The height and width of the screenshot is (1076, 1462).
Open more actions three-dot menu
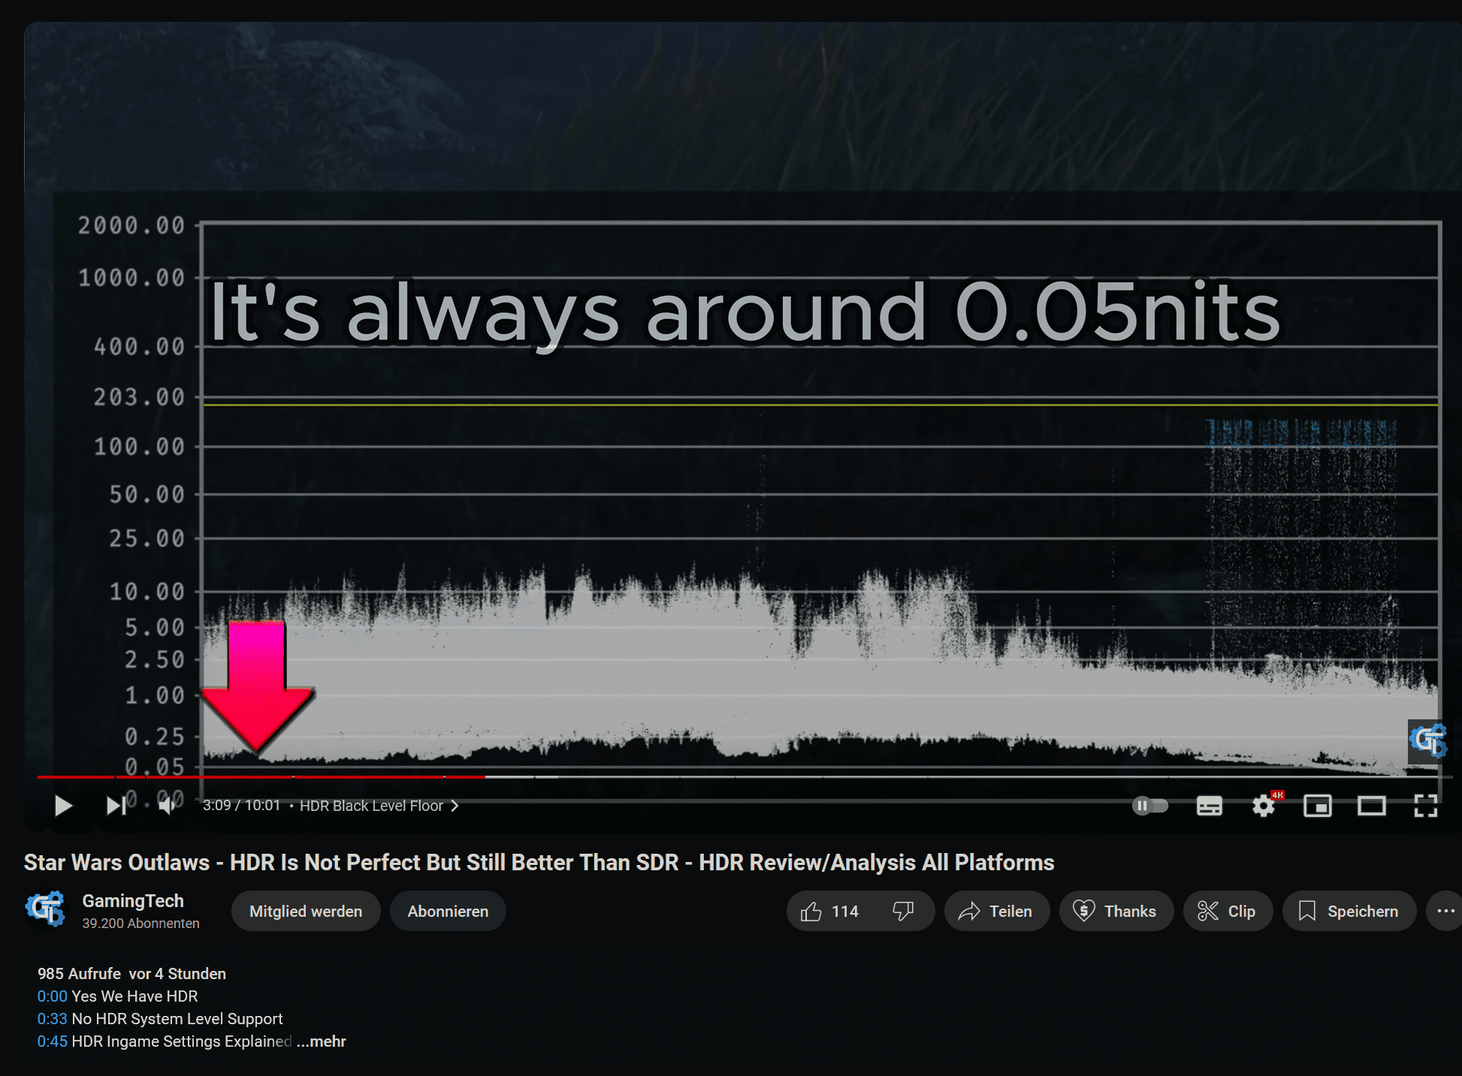pos(1445,911)
